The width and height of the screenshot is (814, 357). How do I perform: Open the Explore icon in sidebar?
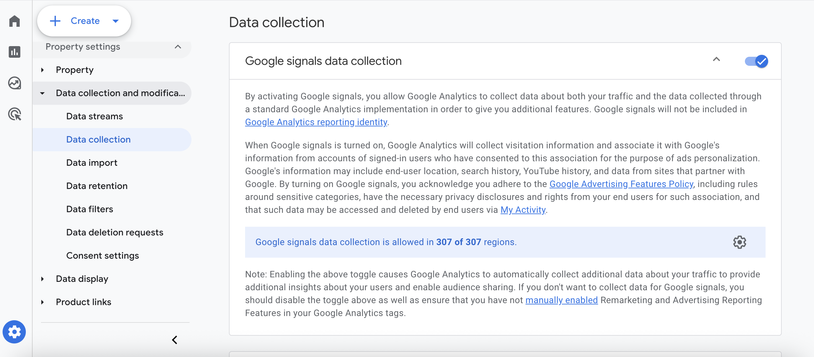tap(15, 83)
